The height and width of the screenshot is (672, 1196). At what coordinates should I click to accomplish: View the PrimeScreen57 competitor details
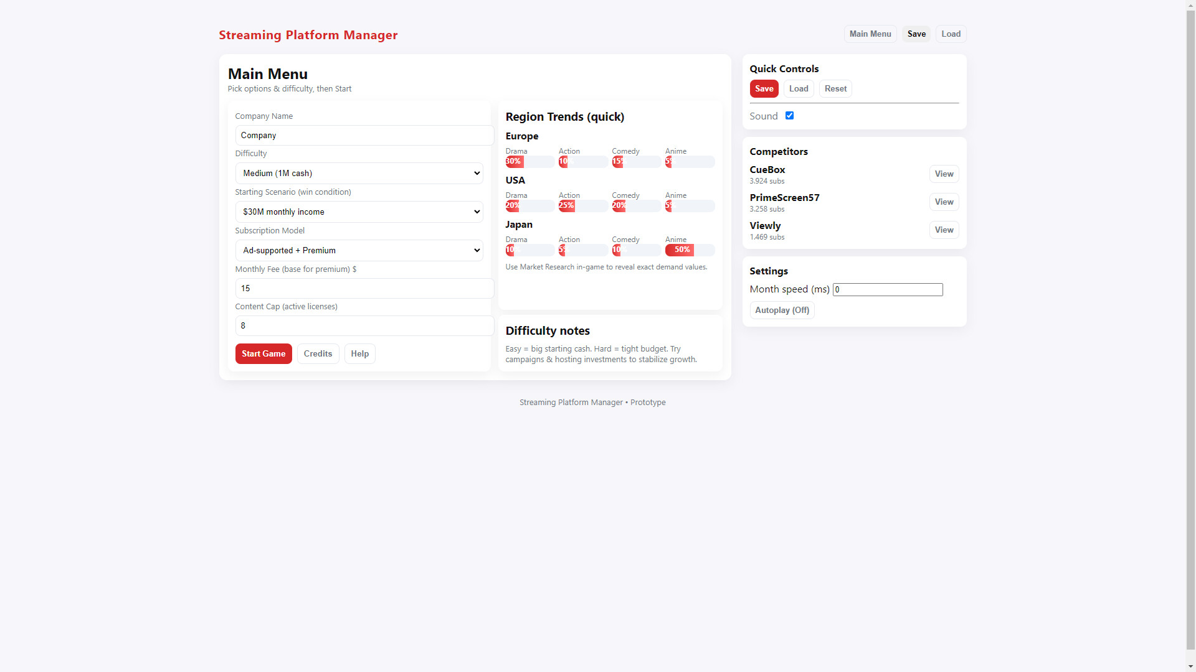coord(944,202)
